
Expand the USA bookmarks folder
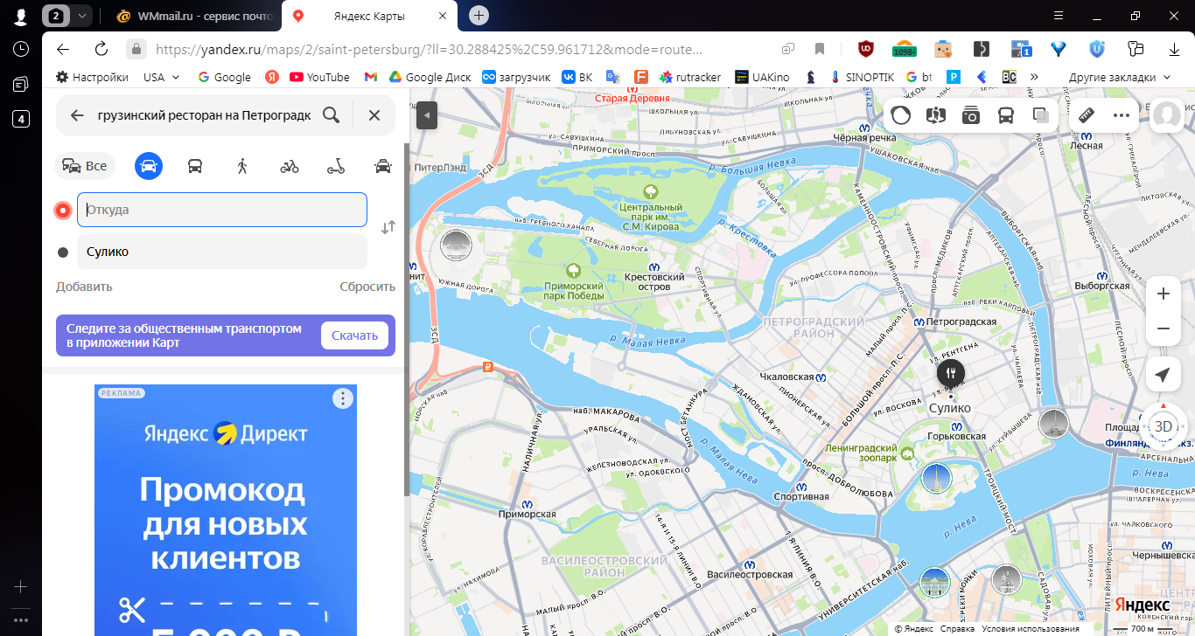tap(162, 77)
